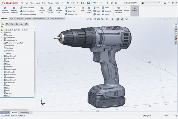Switch to the MBD Dimensions tab
The width and height of the screenshot is (178, 119).
click(x=39, y=18)
